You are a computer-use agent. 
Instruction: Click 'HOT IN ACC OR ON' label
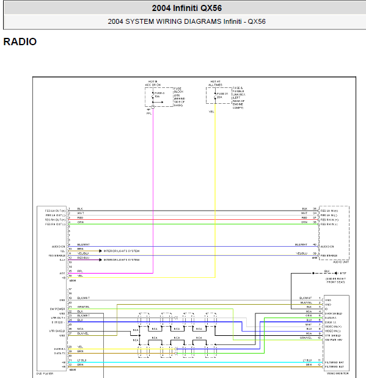(153, 84)
